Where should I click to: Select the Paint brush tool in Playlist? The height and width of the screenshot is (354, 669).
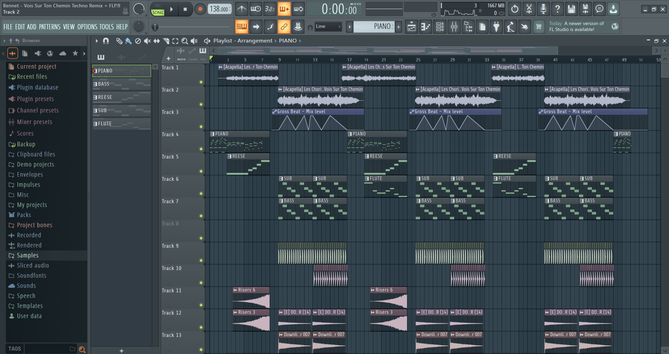pos(128,41)
